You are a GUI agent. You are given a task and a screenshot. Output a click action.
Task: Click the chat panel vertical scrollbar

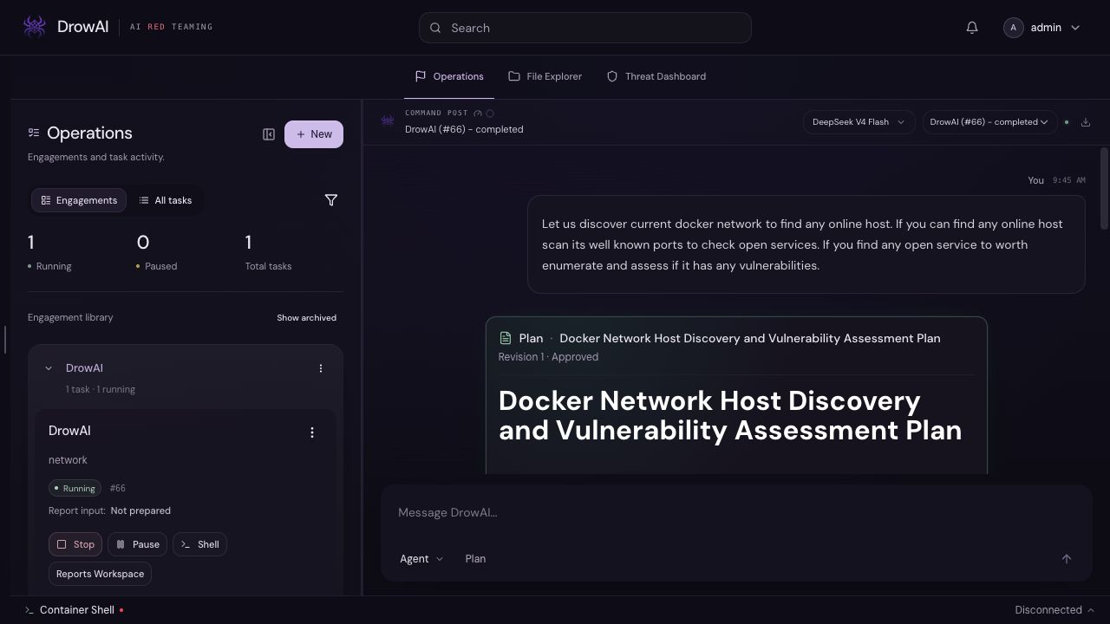point(1105,189)
